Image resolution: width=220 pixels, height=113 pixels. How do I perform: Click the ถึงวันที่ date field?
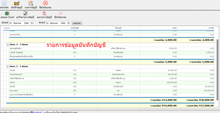tap(59, 23)
